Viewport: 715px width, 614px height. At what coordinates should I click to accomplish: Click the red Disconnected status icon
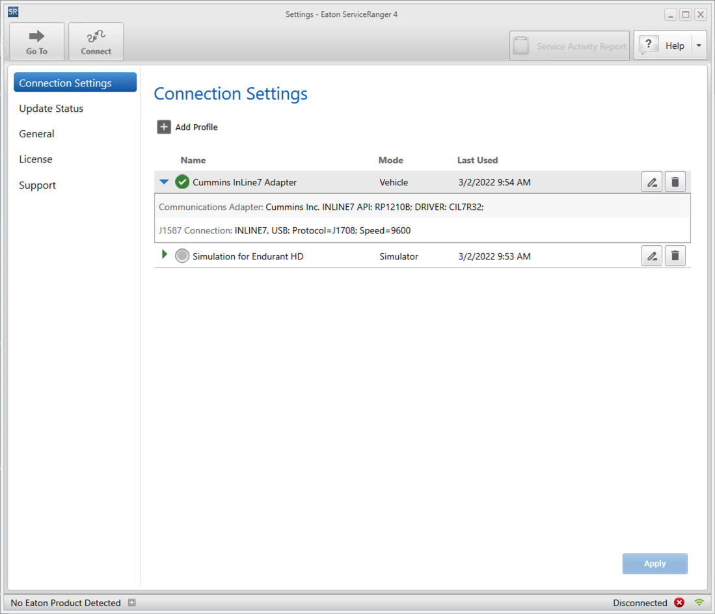pyautogui.click(x=679, y=602)
